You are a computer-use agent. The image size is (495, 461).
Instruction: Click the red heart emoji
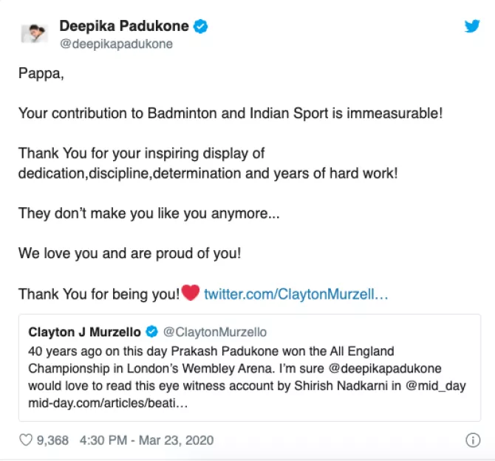coord(191,294)
